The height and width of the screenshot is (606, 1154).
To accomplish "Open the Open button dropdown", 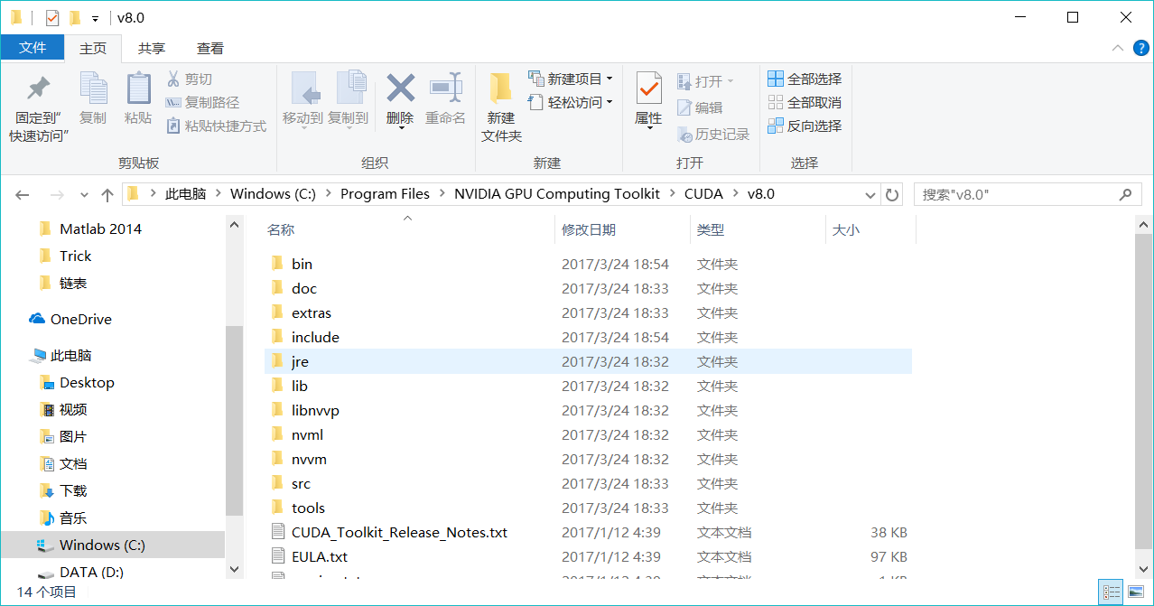I will [x=731, y=81].
